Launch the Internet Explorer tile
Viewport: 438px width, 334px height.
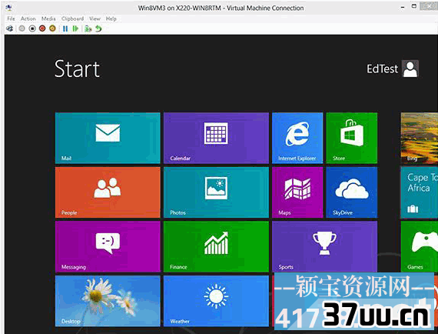[x=297, y=138]
